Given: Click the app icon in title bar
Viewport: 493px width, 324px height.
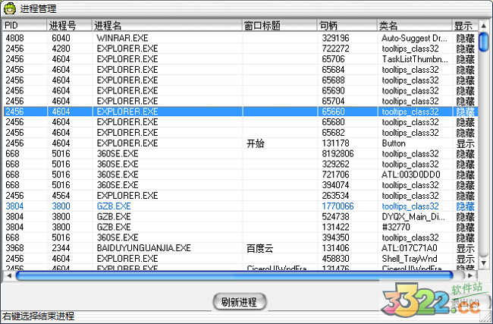Looking at the screenshot, I should [x=9, y=8].
